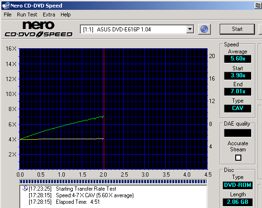Click the Nero CD-DVD Speed logo
The width and height of the screenshot is (262, 208).
click(x=39, y=29)
